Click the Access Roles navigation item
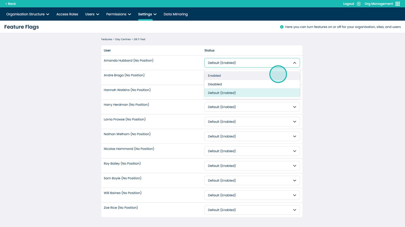The image size is (405, 227). [x=67, y=14]
